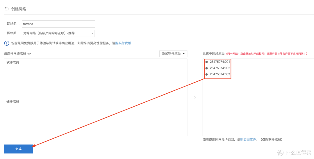Click the blue 完成 button
This screenshot has width=314, height=159.
18,149
